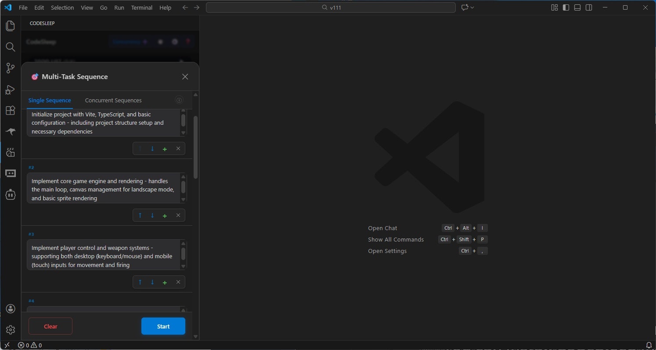The height and width of the screenshot is (350, 656).
Task: Toggle the primary sidebar visibility
Action: [x=566, y=7]
